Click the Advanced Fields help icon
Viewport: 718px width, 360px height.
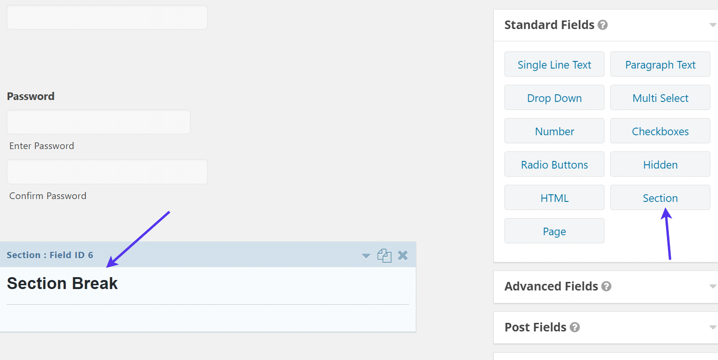pyautogui.click(x=606, y=286)
